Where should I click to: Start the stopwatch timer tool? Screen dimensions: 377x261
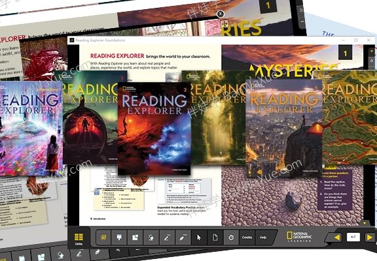click(x=231, y=238)
